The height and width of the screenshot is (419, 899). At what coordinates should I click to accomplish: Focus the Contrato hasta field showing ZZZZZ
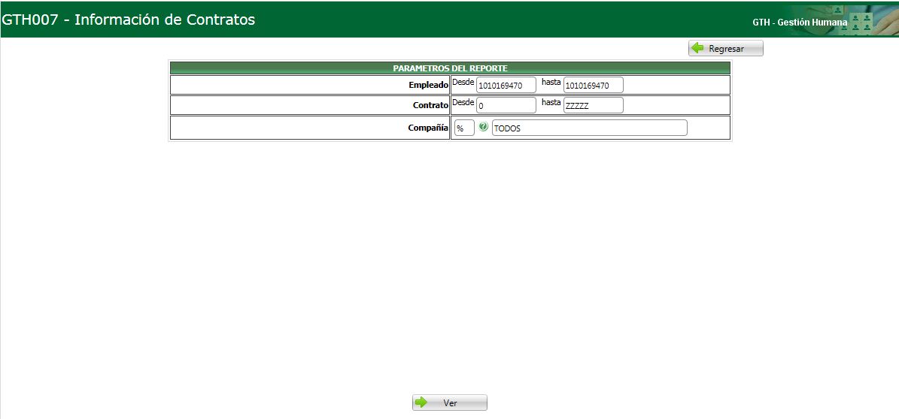[594, 105]
